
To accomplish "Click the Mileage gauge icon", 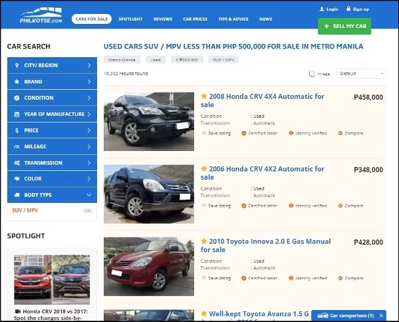I will [x=17, y=146].
